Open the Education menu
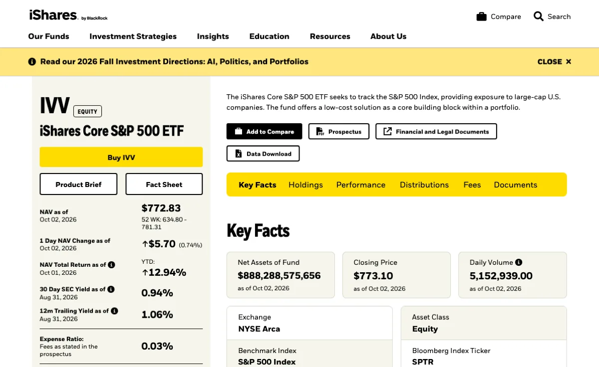 click(269, 36)
